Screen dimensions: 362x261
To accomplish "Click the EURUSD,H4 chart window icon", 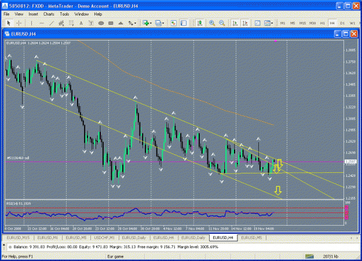I will [7, 34].
